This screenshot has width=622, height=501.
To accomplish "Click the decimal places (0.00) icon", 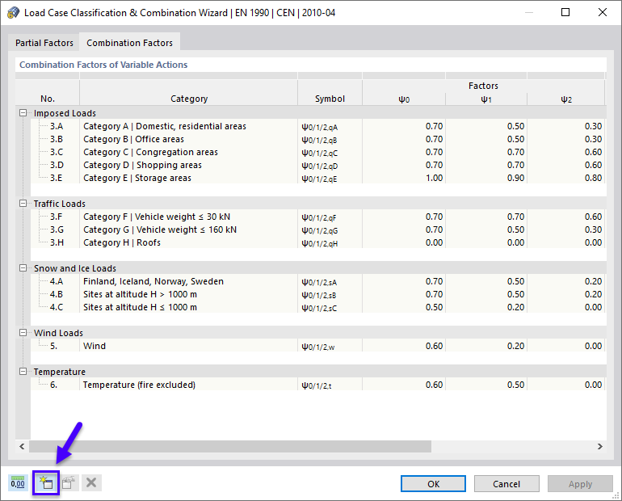I will (18, 482).
